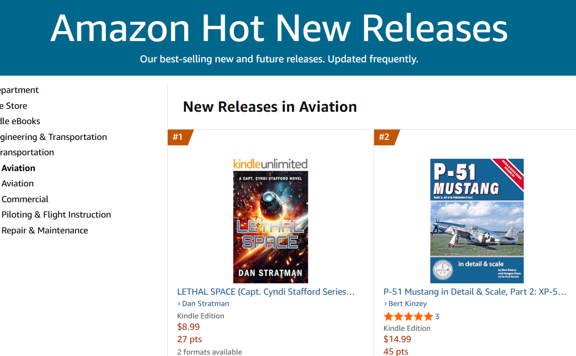Click the chevron beside Dan Stratman
Screen dimensions: 576x356
click(x=179, y=304)
